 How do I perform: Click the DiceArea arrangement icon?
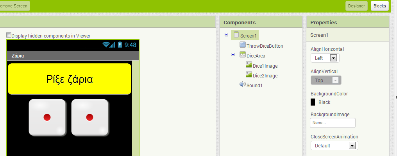(x=243, y=54)
